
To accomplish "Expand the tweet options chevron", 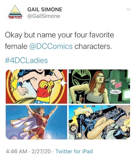I will click(128, 9).
